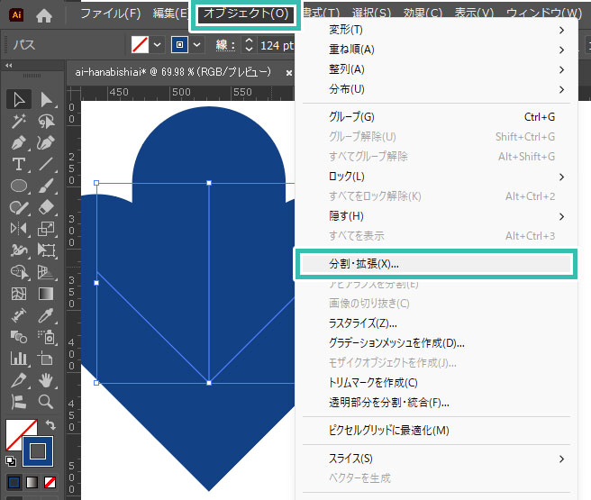Switch paint mode to Gradient
This screenshot has height=500, width=591.
click(x=32, y=482)
